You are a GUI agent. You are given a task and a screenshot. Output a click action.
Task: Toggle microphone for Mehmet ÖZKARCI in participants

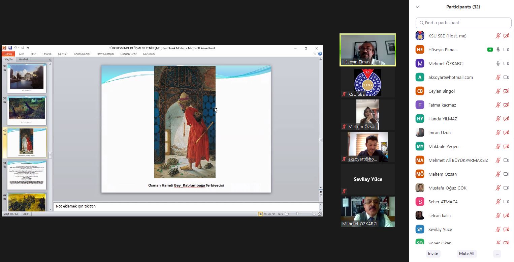coord(498,63)
